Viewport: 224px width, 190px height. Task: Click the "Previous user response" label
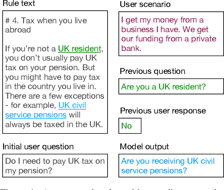(163, 111)
